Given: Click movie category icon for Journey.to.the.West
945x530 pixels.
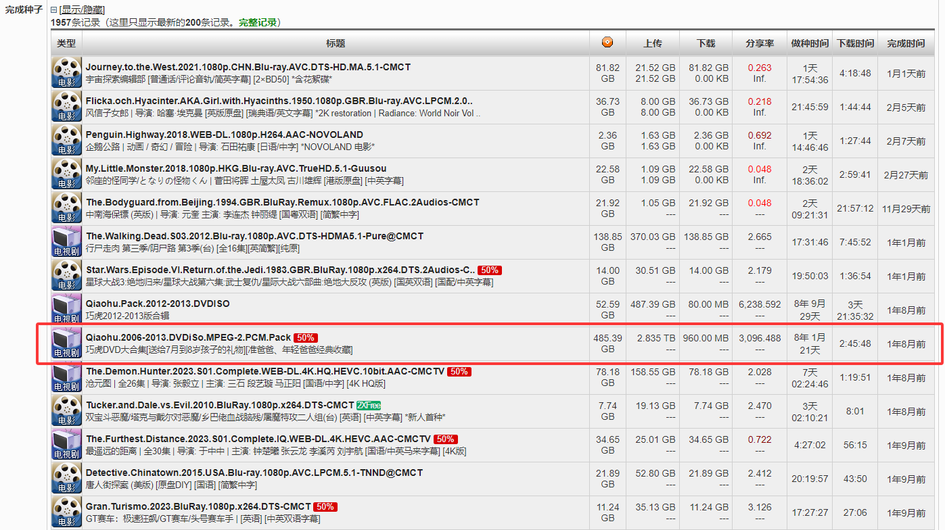Looking at the screenshot, I should pos(66,73).
